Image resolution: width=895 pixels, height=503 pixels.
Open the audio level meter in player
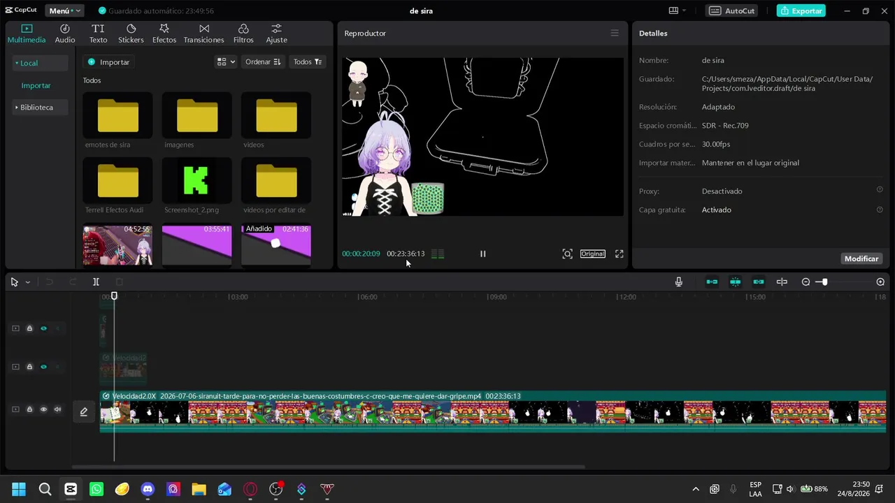coord(438,254)
